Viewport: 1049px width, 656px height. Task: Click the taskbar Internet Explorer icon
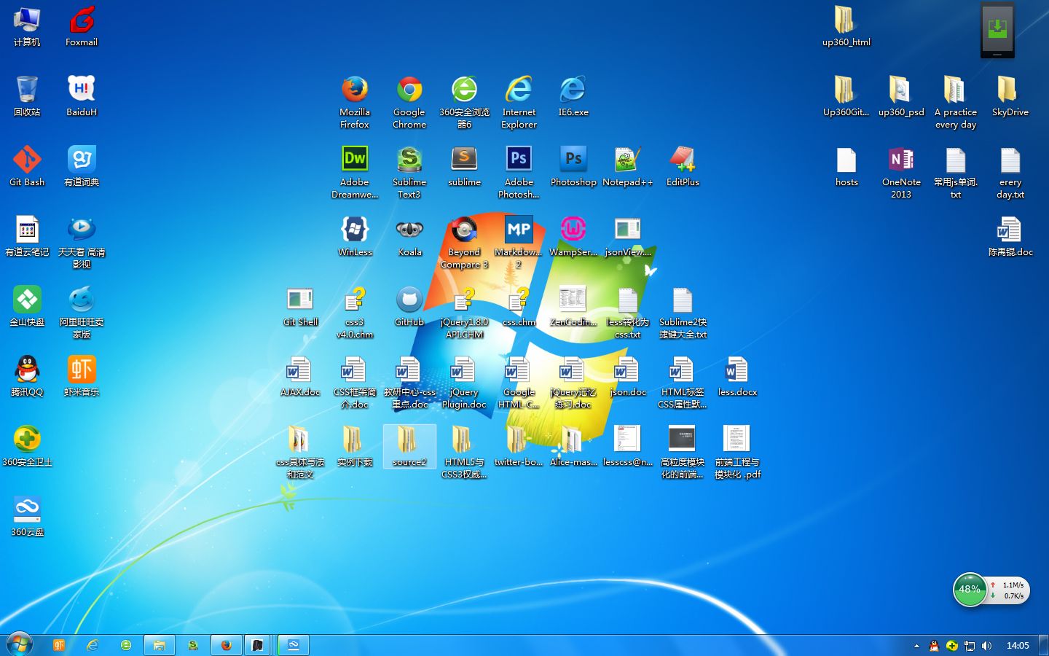tap(93, 645)
